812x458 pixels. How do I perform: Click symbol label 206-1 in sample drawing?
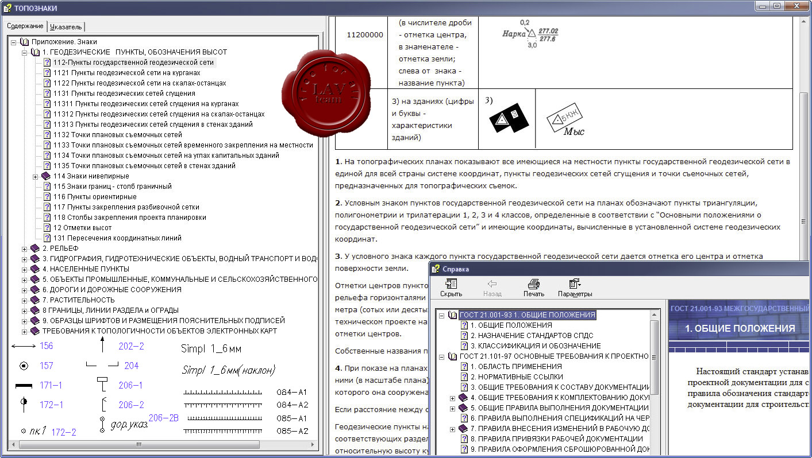pos(130,385)
